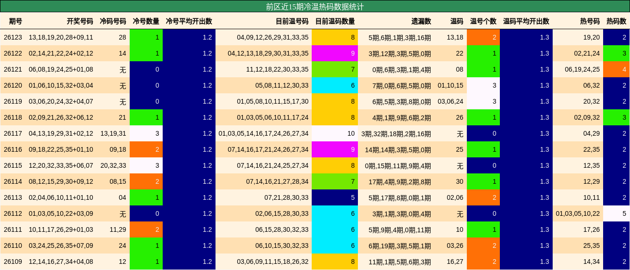Select period number 26113
Screen dimensions: 630x270
[13, 197]
